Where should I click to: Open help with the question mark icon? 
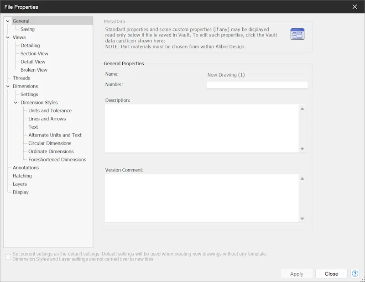355,274
